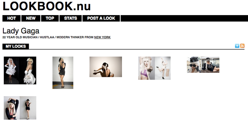This screenshot has width=248, height=128.
Task: Open the white origami dress look thumbnail
Action: coord(20,70)
